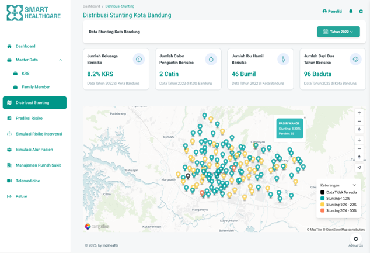Click the orange Stunting 20% - 30% swatch
This screenshot has height=253, width=370.
[x=322, y=210]
